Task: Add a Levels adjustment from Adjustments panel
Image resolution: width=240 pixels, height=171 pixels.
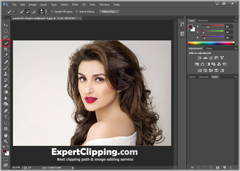Action: coord(205,58)
